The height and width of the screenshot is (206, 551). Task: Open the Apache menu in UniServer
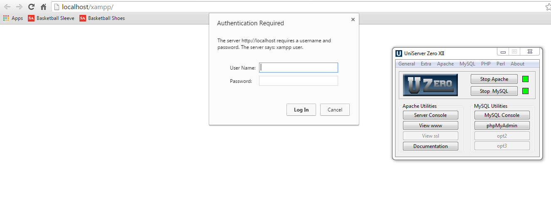[445, 64]
